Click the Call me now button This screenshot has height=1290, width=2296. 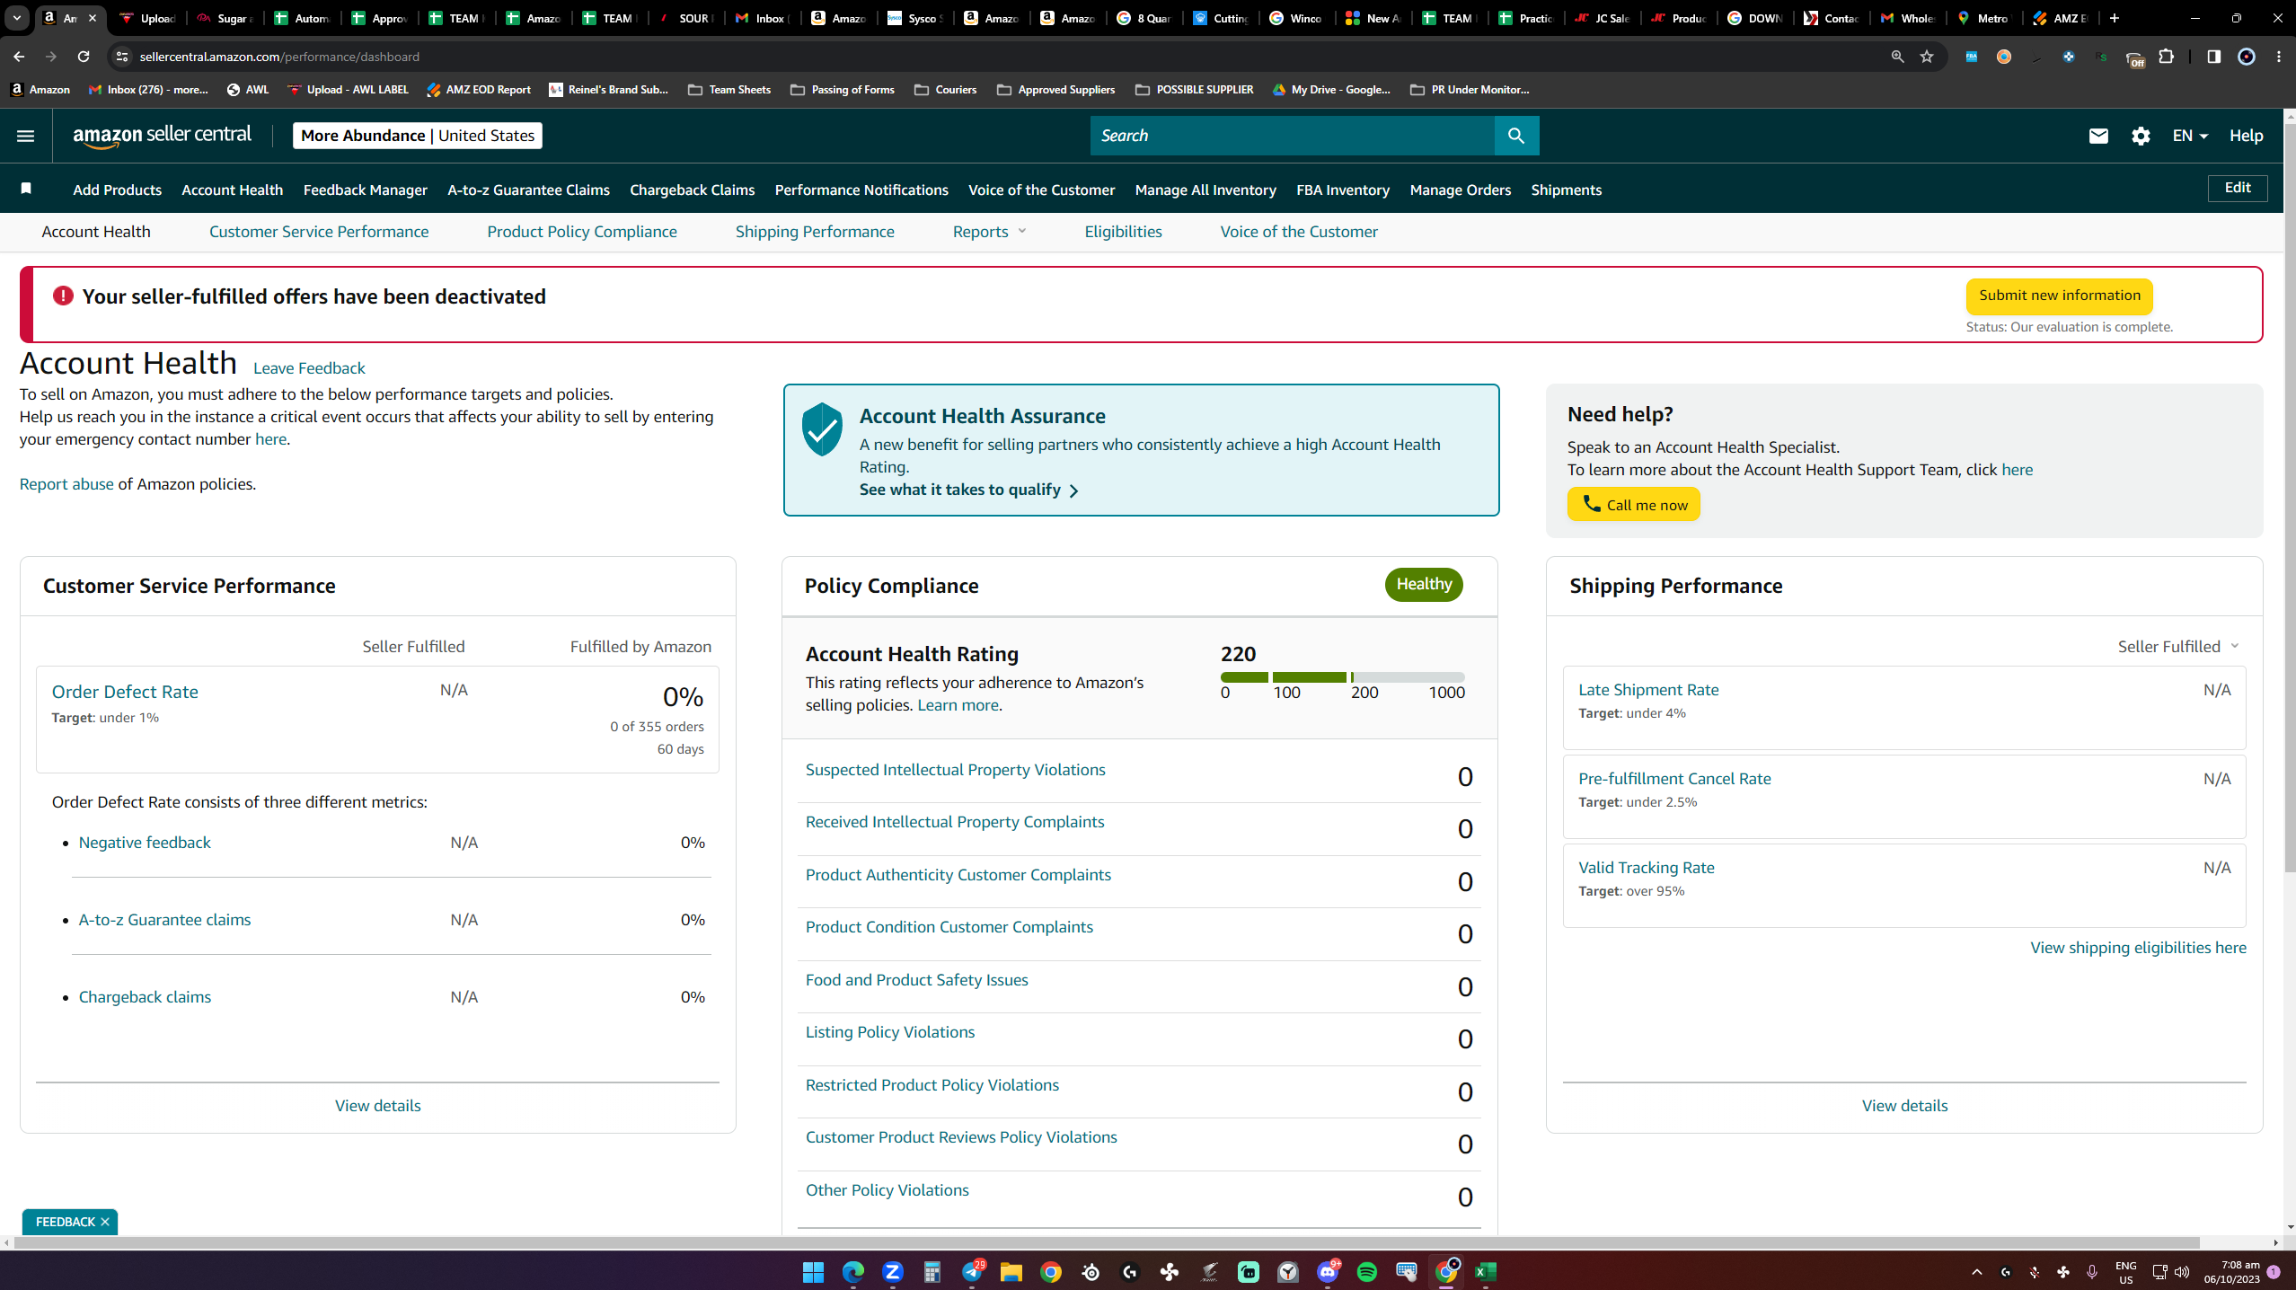tap(1634, 505)
